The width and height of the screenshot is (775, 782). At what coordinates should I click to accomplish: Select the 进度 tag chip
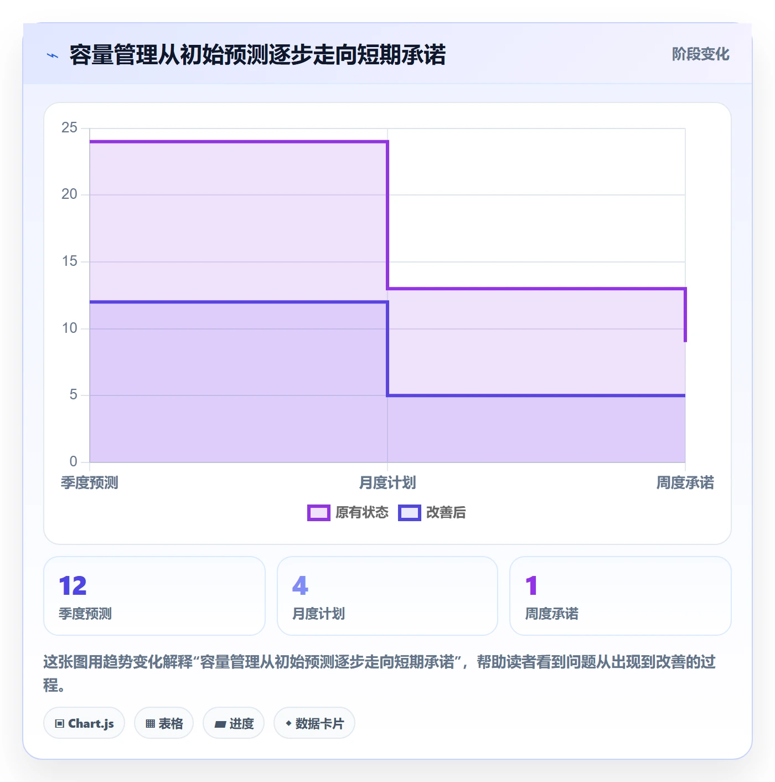234,723
